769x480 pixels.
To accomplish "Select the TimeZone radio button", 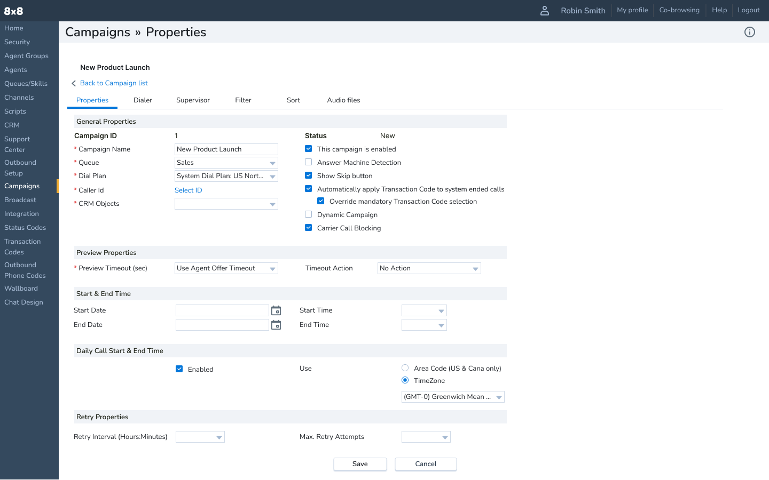I will [x=405, y=380].
